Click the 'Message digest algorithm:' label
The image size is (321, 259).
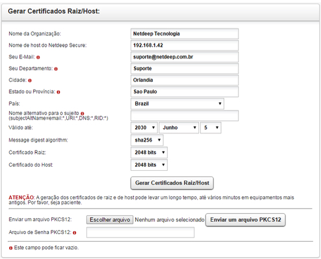[x=38, y=141]
